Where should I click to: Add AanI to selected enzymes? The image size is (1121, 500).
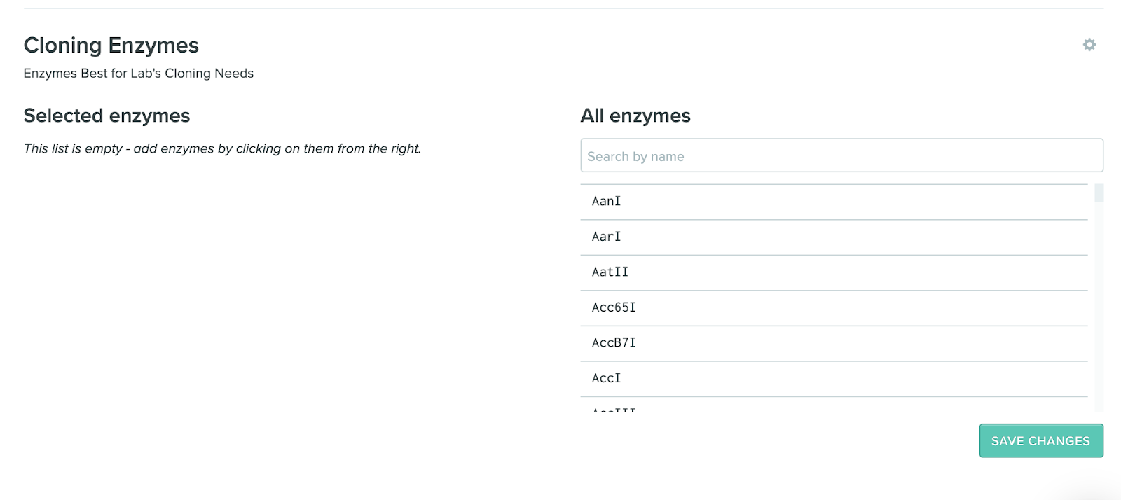point(834,202)
